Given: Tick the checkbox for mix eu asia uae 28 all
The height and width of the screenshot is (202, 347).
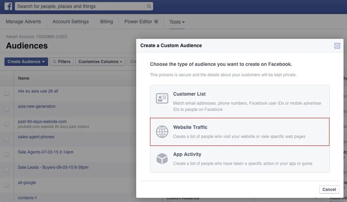Looking at the screenshot, I should pos(7,94).
